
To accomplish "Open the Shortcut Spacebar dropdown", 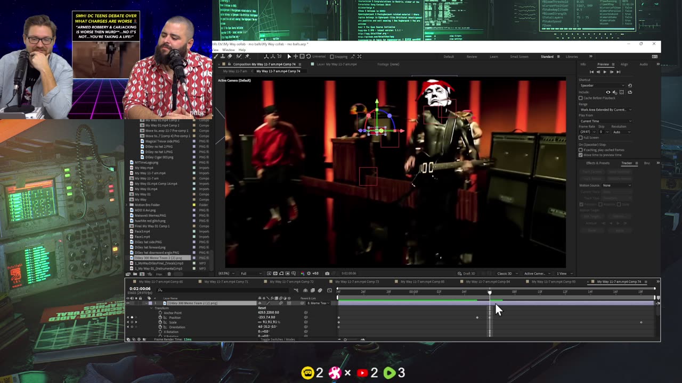I will click(x=602, y=86).
